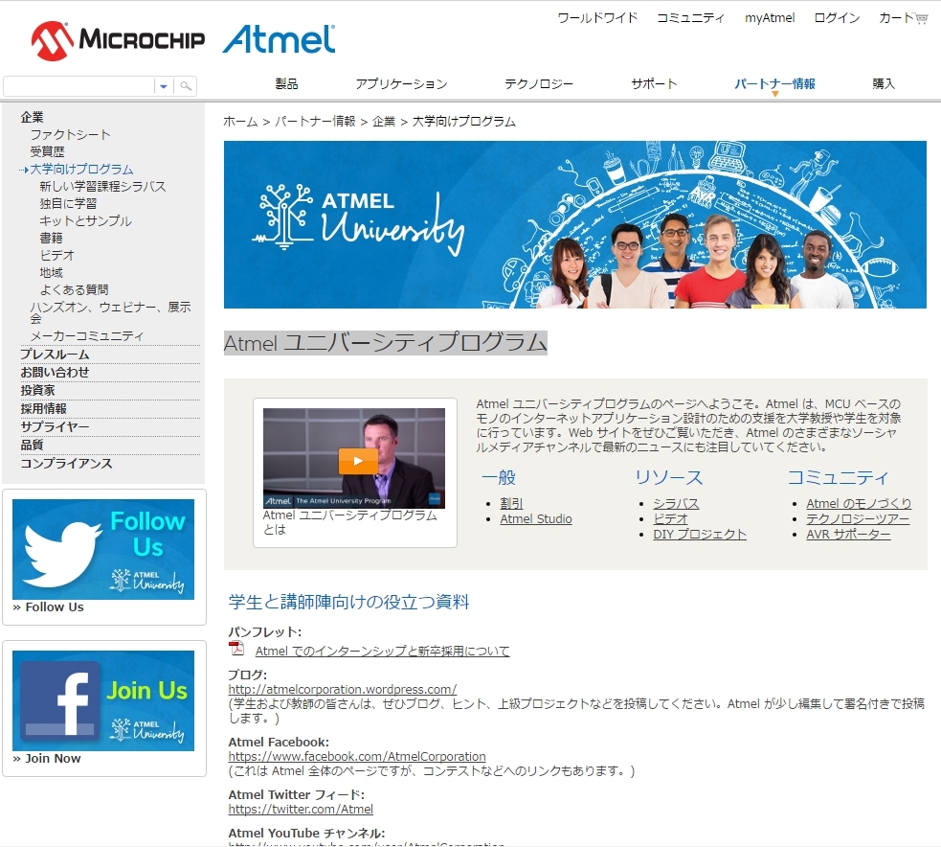941x847 pixels.
Task: Click the Twitter Follow Us banner
Action: [103, 549]
